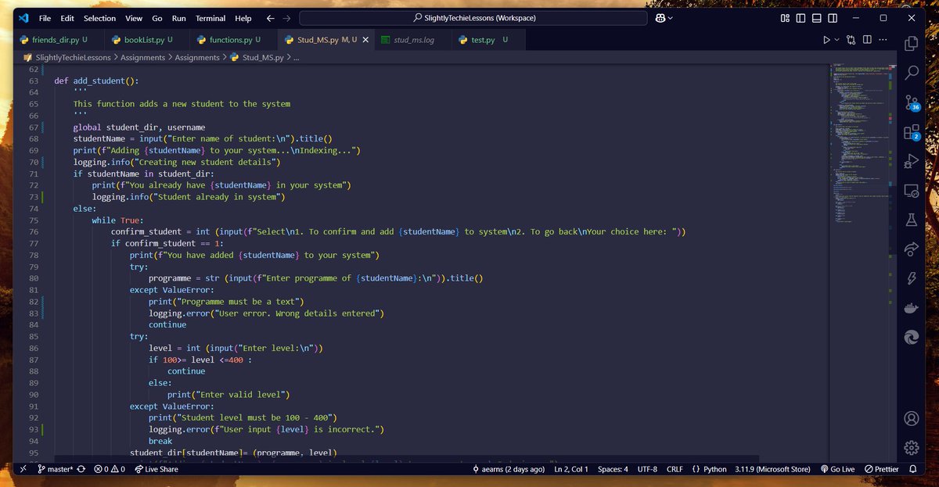Click the 'global student_dir, username' line

[x=139, y=127]
